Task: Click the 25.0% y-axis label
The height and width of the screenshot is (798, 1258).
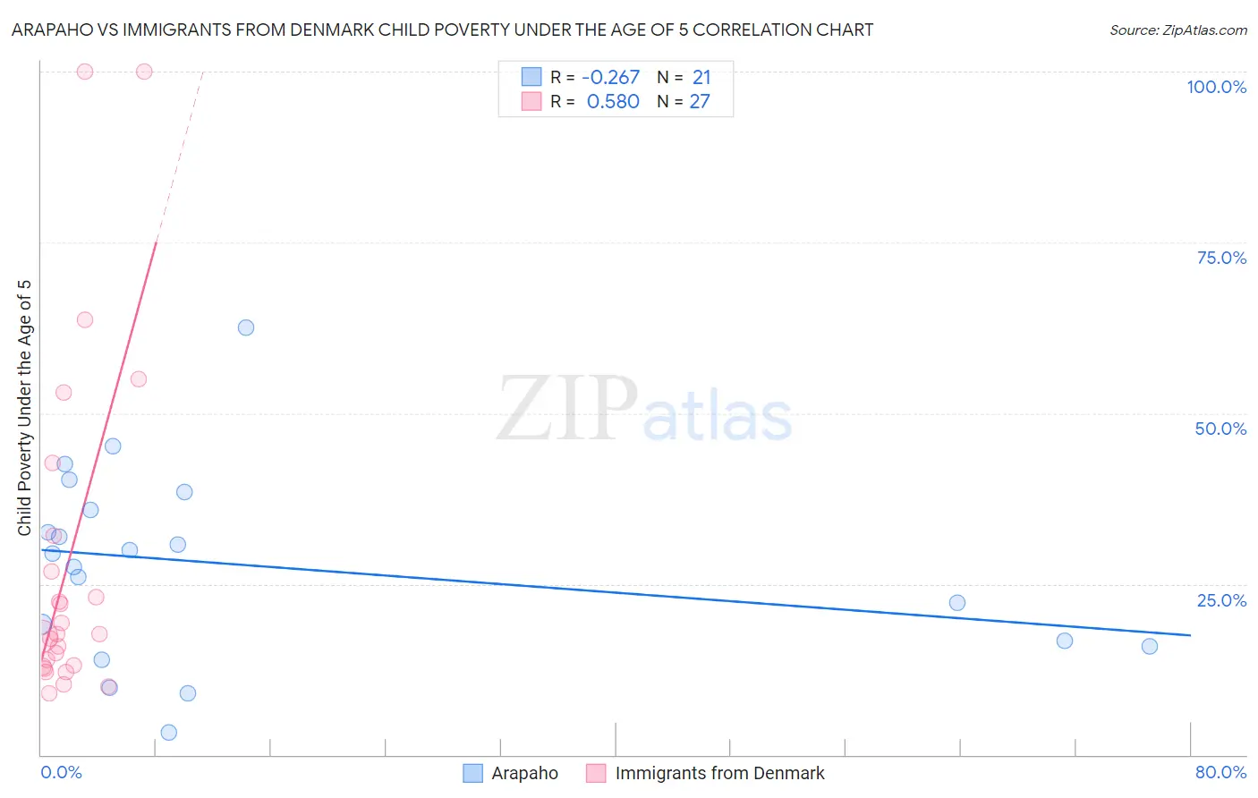Action: 1221,600
